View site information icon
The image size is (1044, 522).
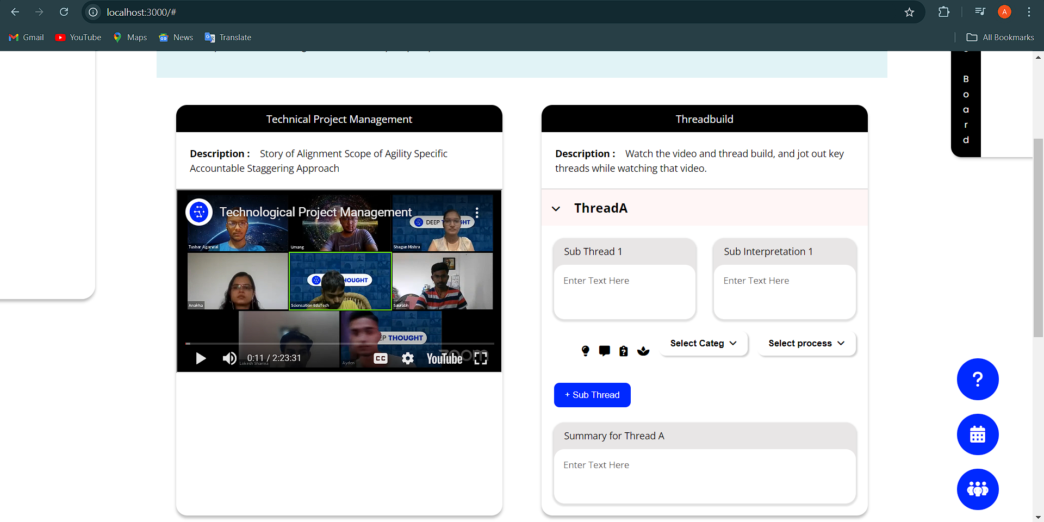point(94,12)
